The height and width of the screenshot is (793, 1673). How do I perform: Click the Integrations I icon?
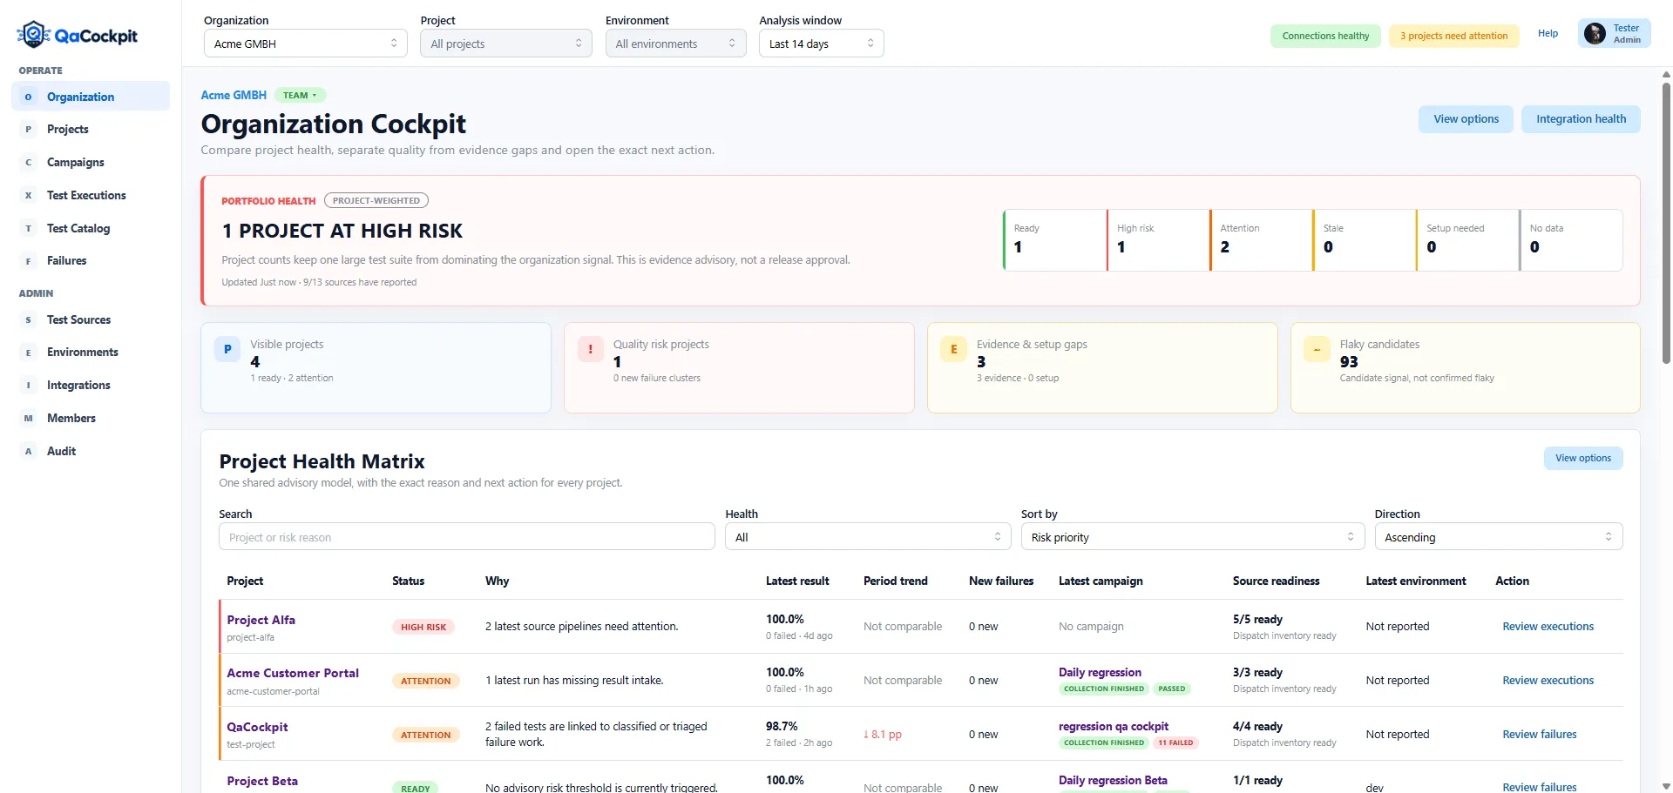(28, 385)
